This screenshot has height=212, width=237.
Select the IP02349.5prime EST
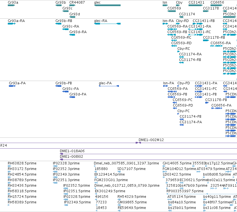tap(77, 202)
